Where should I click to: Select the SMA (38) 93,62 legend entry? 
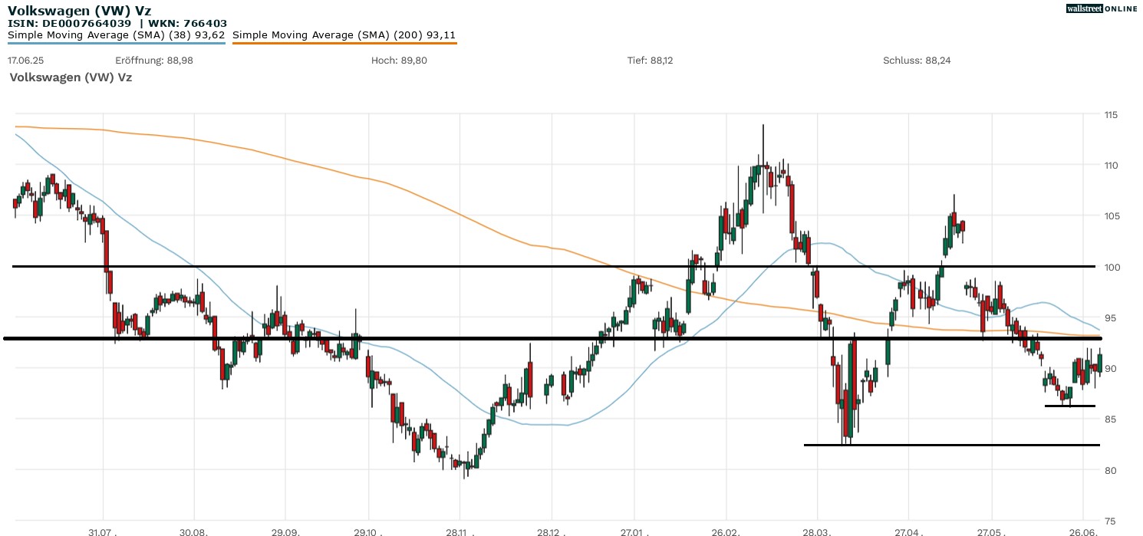(117, 35)
